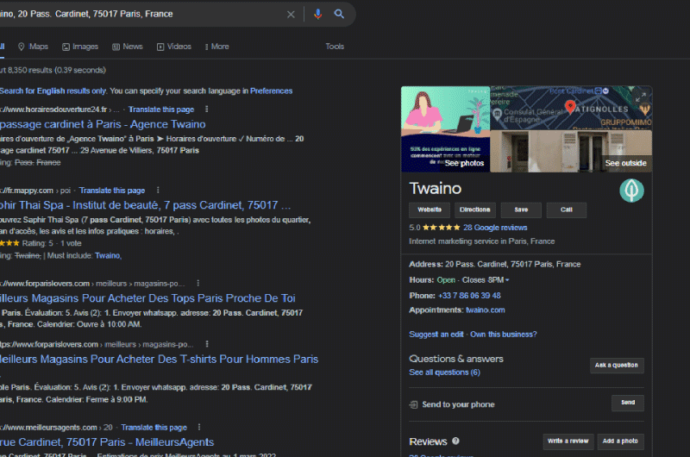Image resolution: width=690 pixels, height=457 pixels.
Task: Click the Add a photo button
Action: (620, 441)
